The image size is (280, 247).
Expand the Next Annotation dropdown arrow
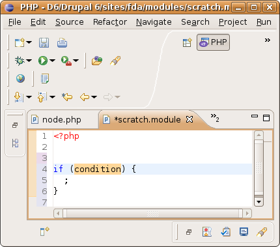pos(29,97)
